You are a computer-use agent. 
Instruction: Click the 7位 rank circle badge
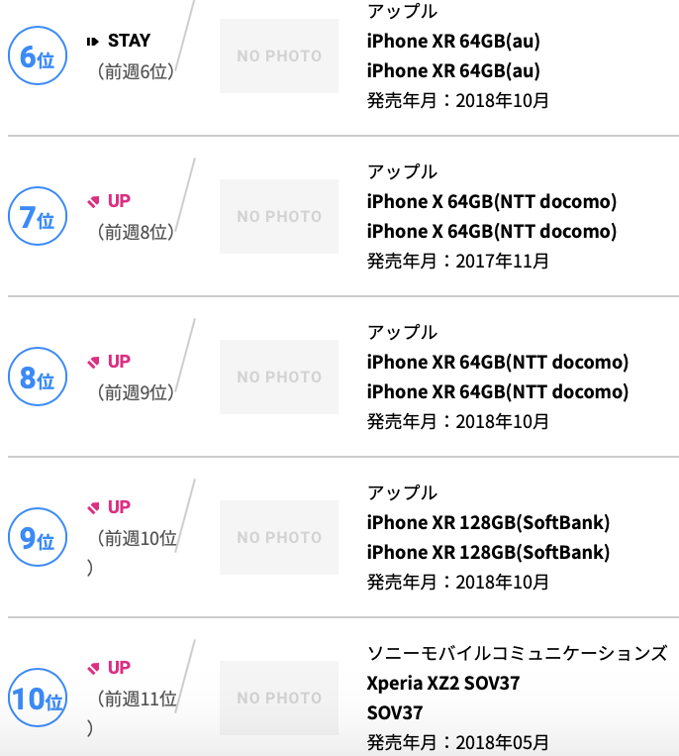tap(38, 216)
